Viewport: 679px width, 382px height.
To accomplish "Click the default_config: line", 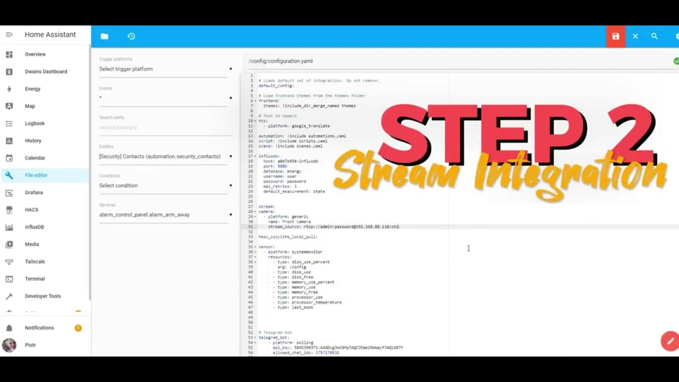I will click(x=276, y=85).
